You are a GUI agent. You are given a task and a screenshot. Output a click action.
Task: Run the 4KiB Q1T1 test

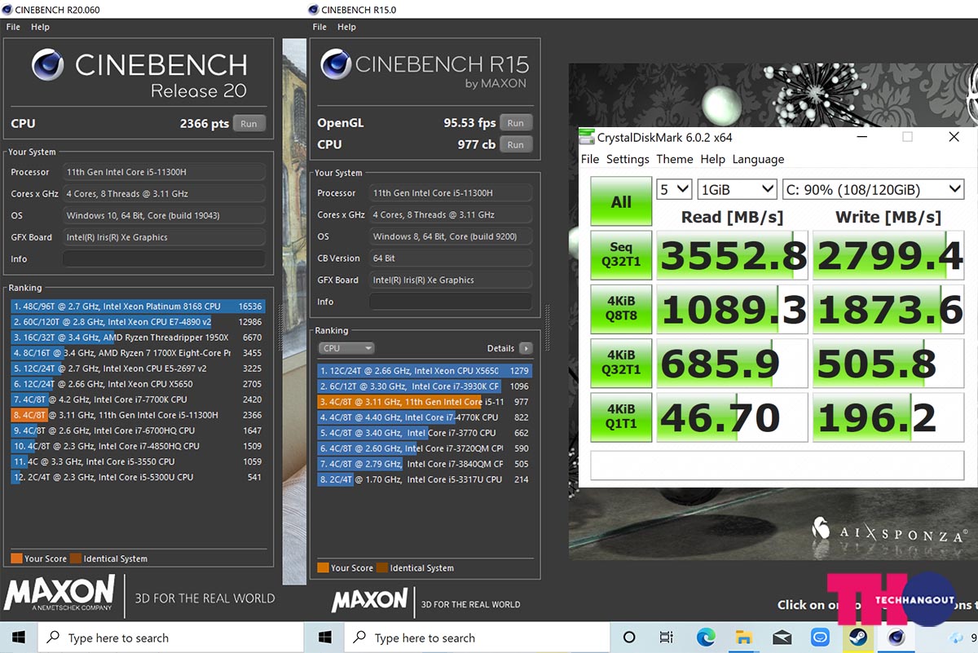(621, 417)
